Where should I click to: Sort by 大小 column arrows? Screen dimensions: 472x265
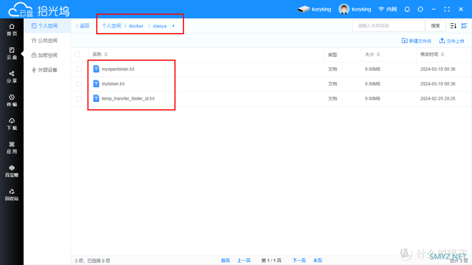378,54
